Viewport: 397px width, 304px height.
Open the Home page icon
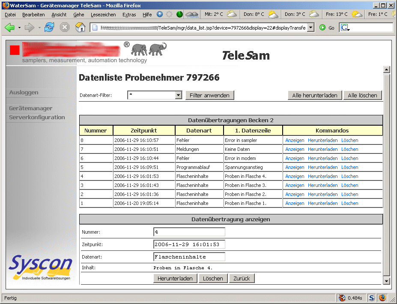80,27
